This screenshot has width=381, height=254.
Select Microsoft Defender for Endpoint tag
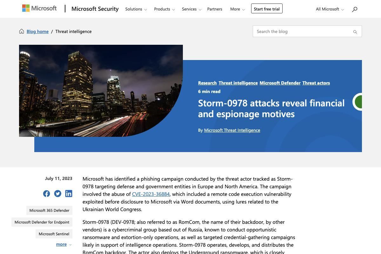(42, 222)
